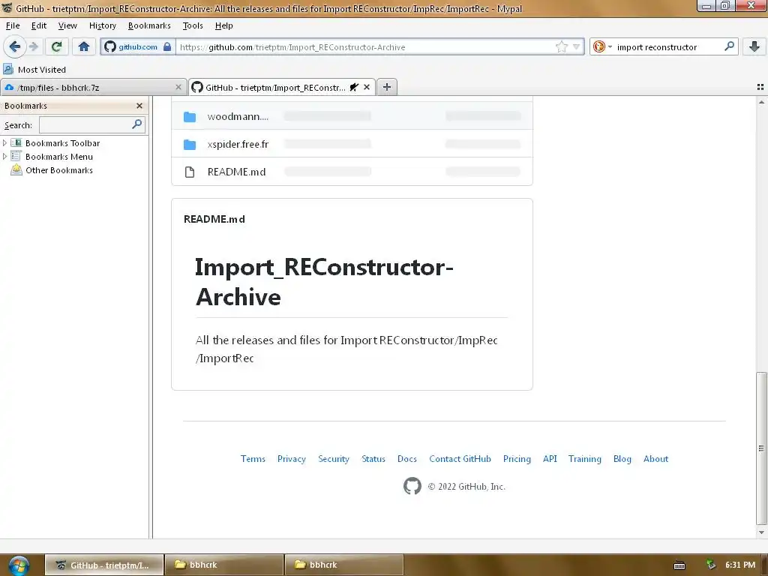Expand the Bookmarks Toolbar tree node

[x=5, y=143]
